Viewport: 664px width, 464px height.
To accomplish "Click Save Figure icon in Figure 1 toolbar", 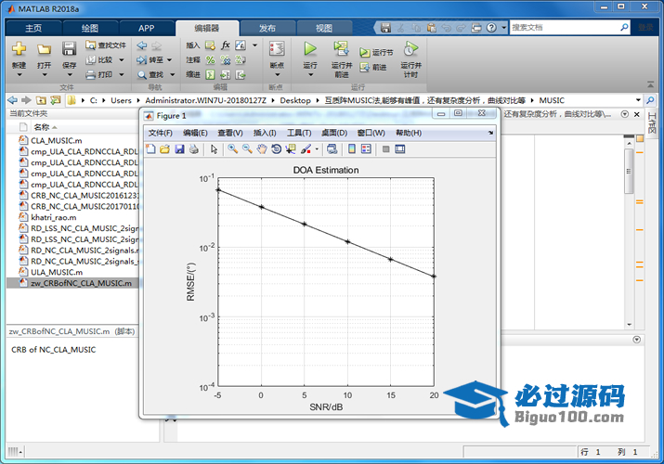I will pos(179,148).
